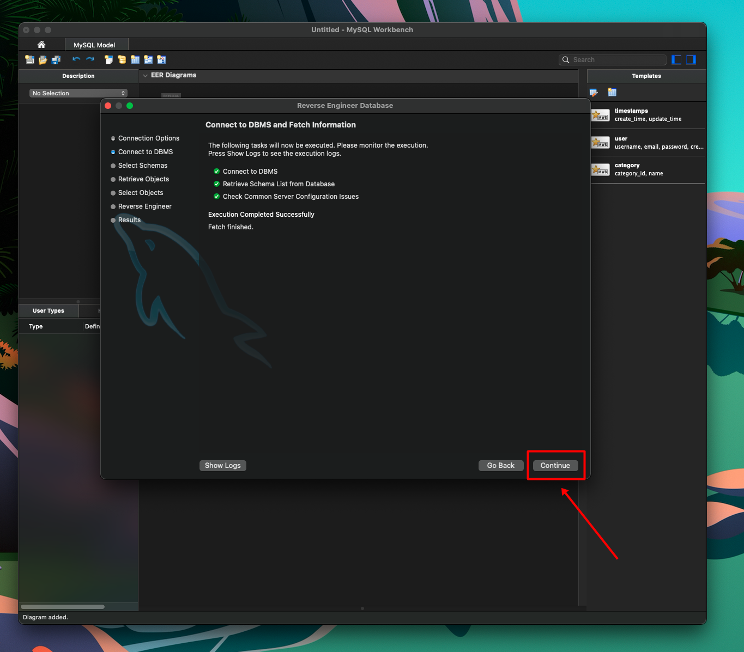Click green check beside Connect to DBMS task
744x652 pixels.
(216, 171)
